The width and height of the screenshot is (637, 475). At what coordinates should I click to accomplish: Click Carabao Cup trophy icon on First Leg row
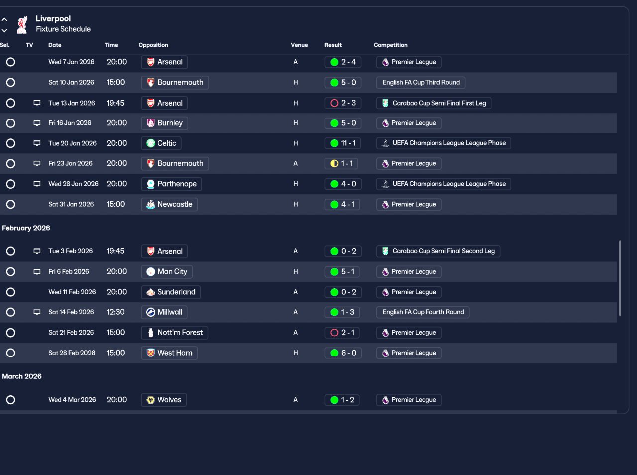[x=385, y=103]
